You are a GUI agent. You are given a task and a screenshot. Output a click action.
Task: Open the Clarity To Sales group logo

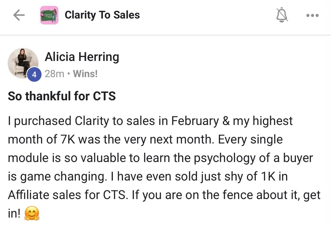(49, 15)
